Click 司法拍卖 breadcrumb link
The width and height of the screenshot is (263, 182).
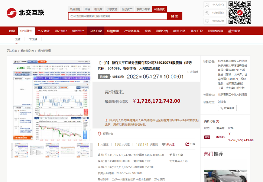tap(12, 51)
